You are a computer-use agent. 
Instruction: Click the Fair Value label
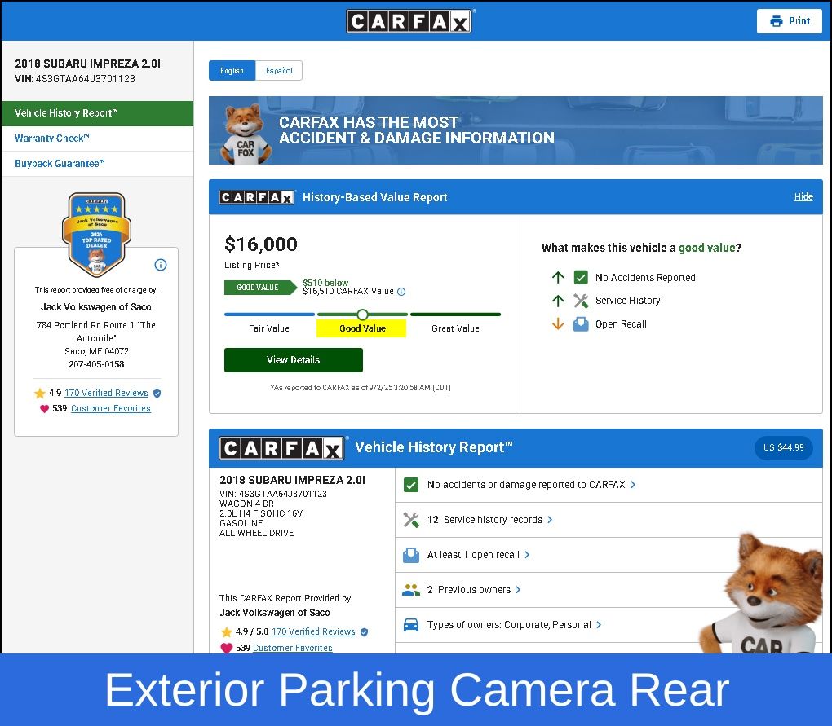tap(269, 328)
